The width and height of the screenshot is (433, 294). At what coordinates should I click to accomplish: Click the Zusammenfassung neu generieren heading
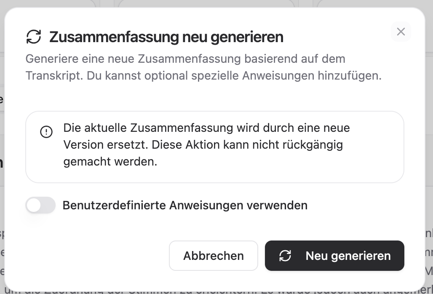point(166,37)
